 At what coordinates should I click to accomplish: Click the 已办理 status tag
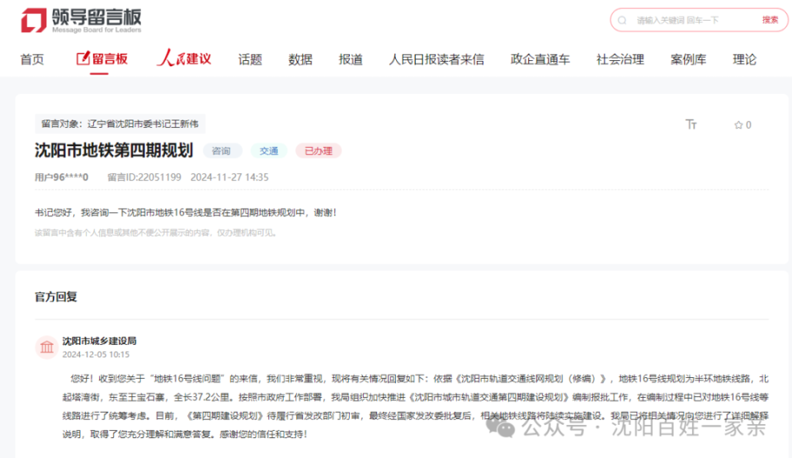pos(318,151)
